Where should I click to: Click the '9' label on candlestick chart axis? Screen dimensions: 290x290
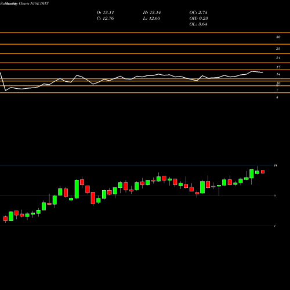(x=275, y=195)
